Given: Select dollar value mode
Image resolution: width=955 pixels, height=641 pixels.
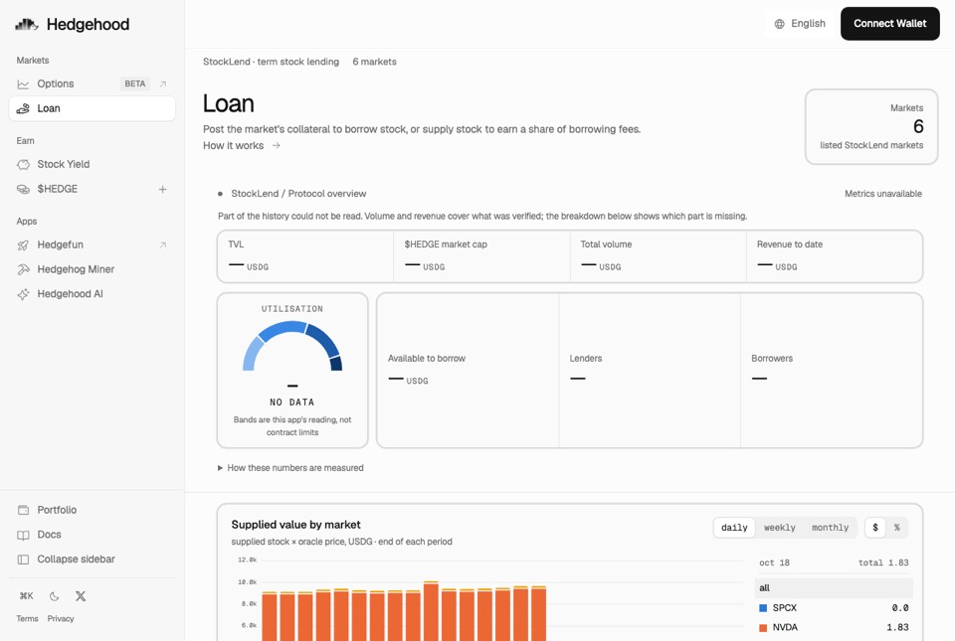Looking at the screenshot, I should [x=875, y=528].
